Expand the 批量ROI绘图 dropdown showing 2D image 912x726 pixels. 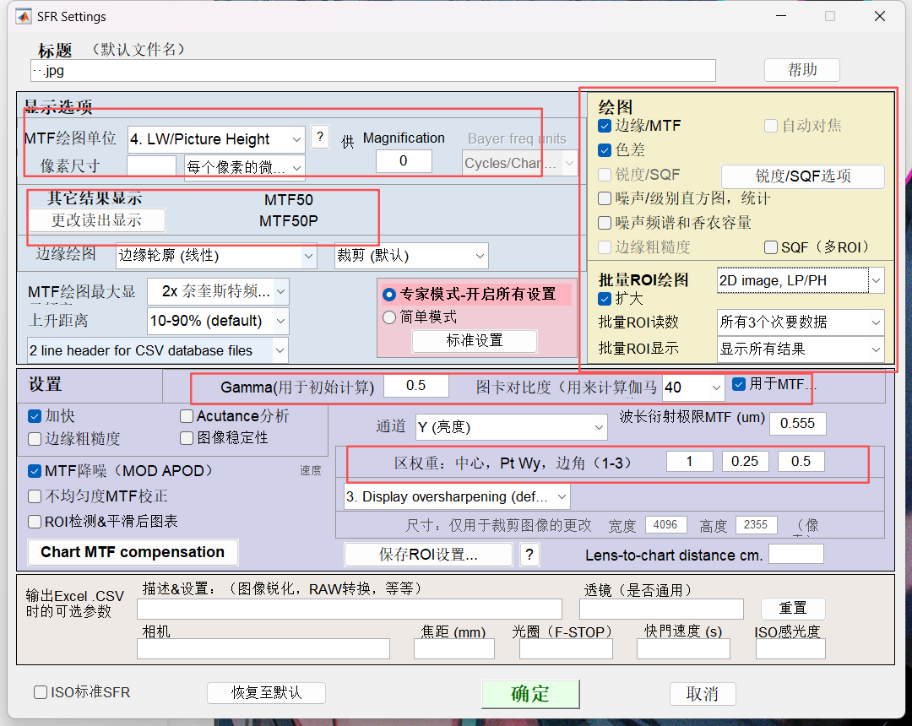tap(801, 279)
